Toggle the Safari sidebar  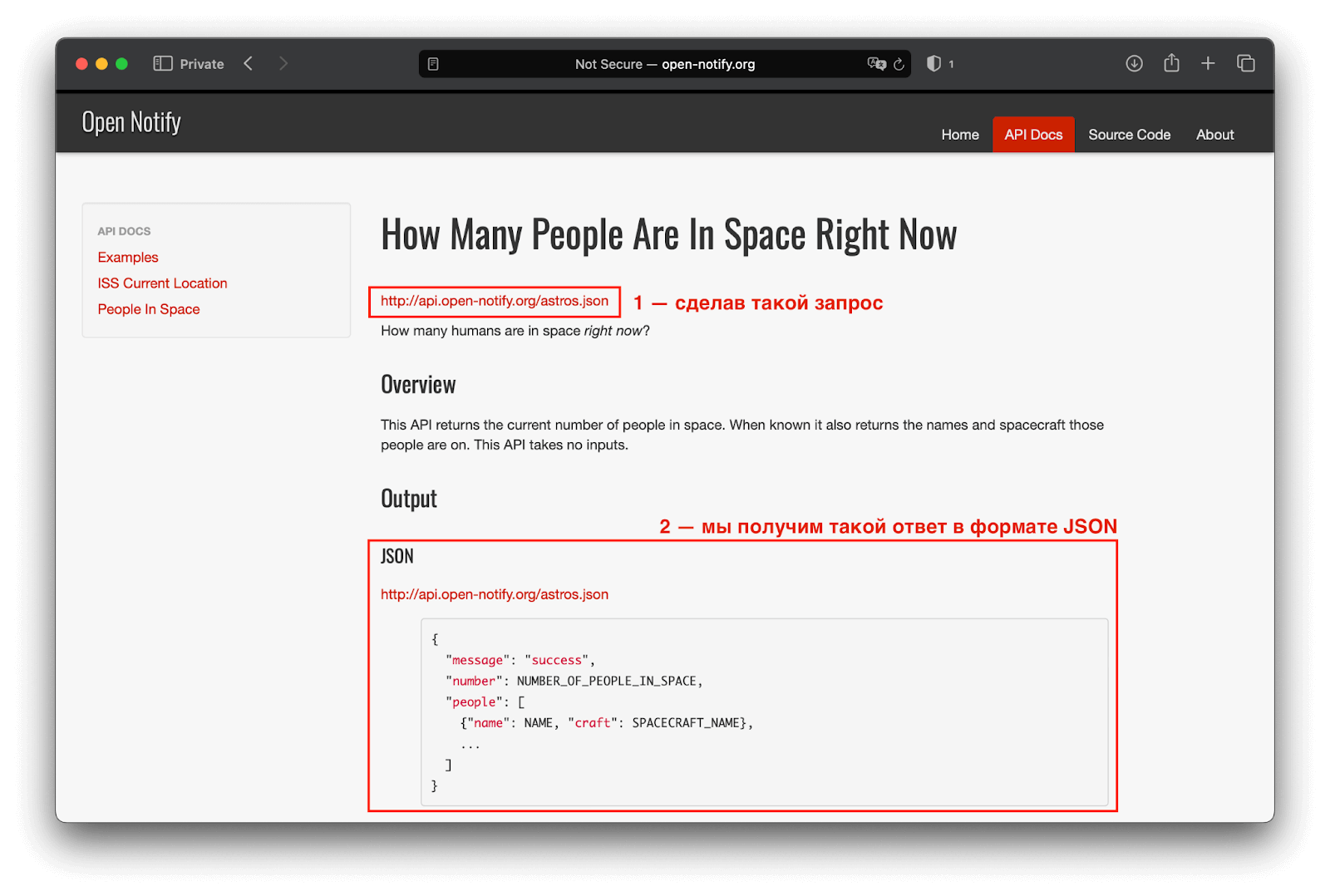162,63
